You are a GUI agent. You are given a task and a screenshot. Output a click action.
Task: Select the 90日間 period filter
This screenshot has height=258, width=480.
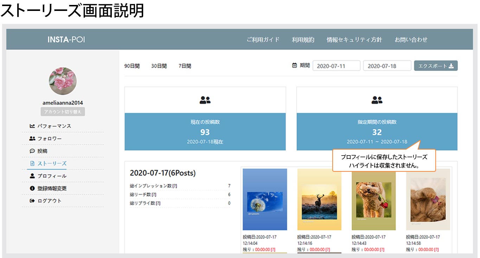[132, 66]
